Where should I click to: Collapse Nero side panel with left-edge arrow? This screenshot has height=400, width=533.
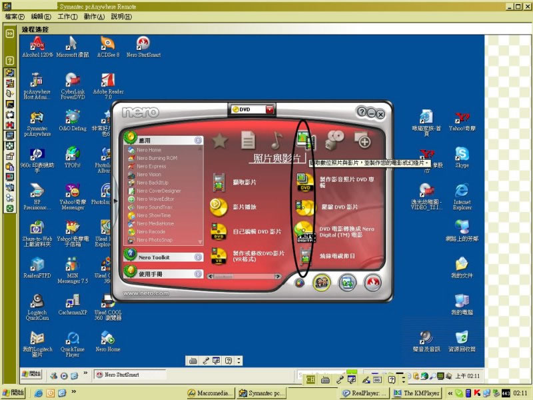pos(116,201)
